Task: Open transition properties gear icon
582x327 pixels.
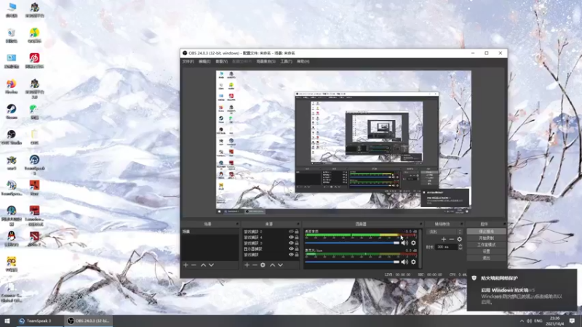Action: click(x=460, y=239)
